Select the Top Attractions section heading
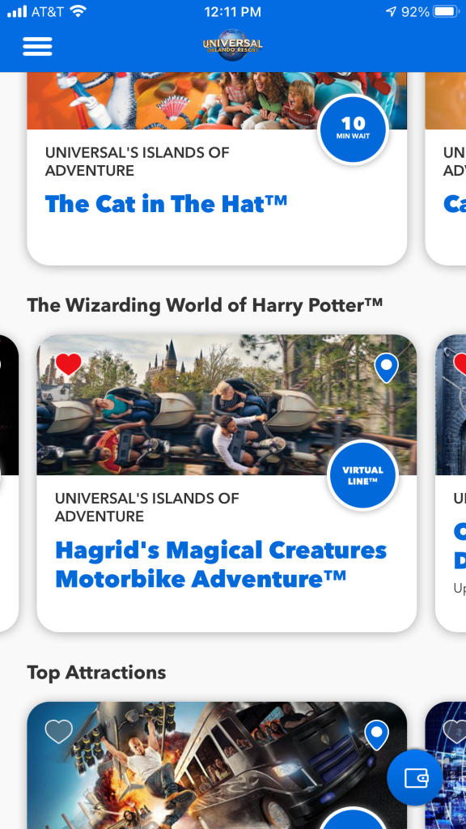Viewport: 466px width, 829px height. [97, 673]
